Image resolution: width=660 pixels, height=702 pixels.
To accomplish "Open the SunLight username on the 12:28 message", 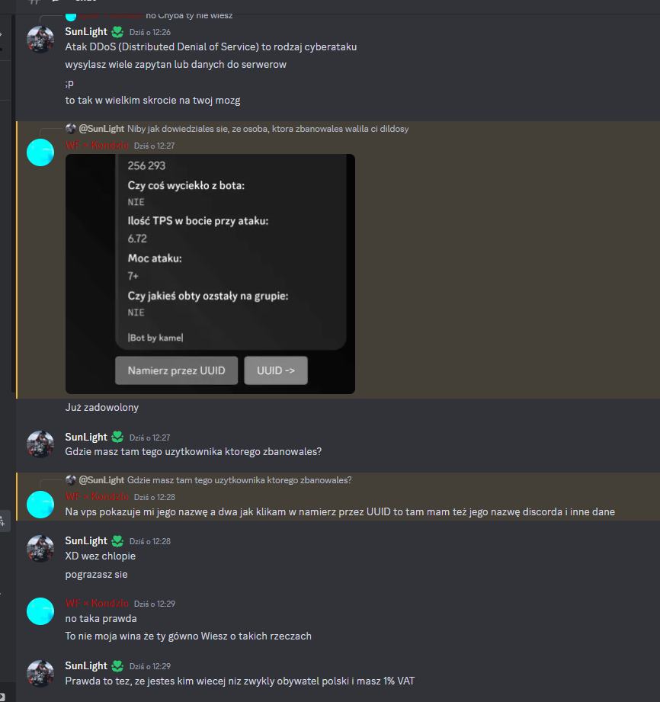I will 86,541.
